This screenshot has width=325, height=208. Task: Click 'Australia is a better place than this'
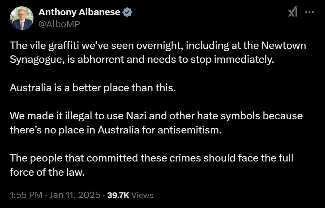tap(93, 88)
